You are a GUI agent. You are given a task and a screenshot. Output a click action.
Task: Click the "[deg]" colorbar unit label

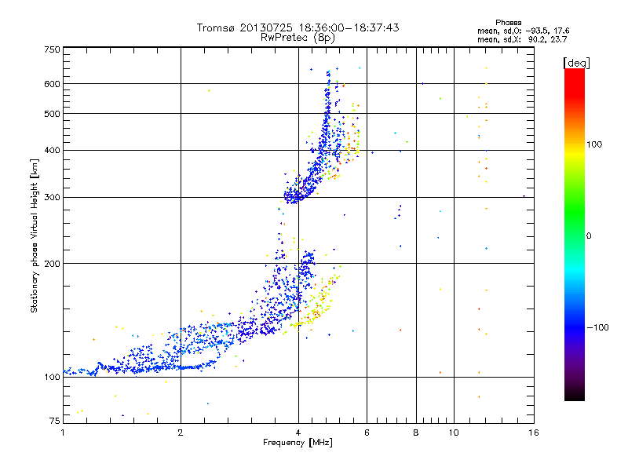[576, 63]
